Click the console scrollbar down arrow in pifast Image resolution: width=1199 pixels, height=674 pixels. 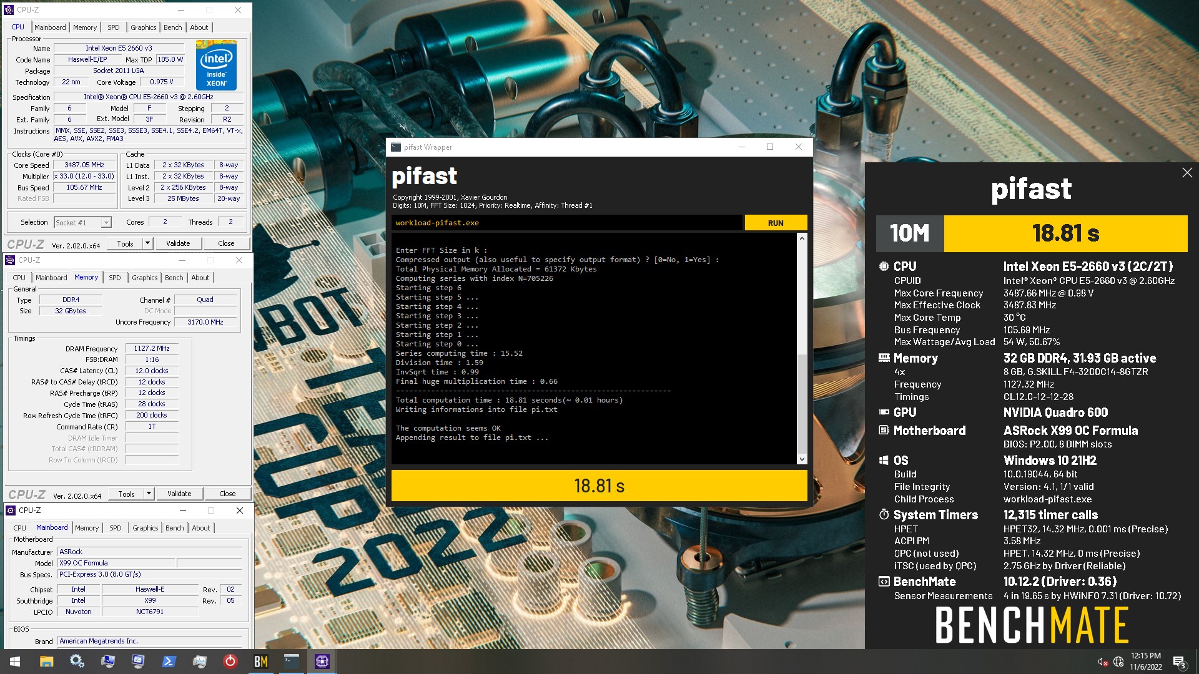pyautogui.click(x=802, y=459)
